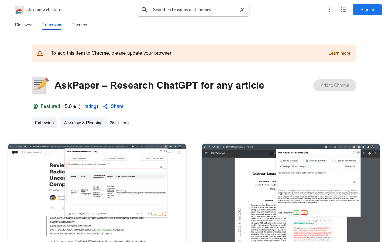Open the three-dot more options menu
This screenshot has height=242, width=388.
tap(329, 10)
